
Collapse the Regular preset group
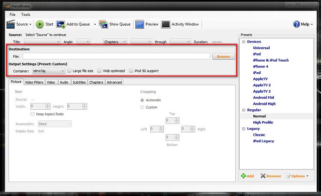tap(244, 110)
